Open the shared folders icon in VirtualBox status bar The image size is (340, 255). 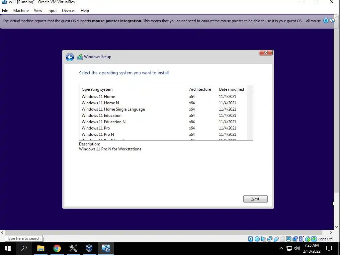(282, 239)
